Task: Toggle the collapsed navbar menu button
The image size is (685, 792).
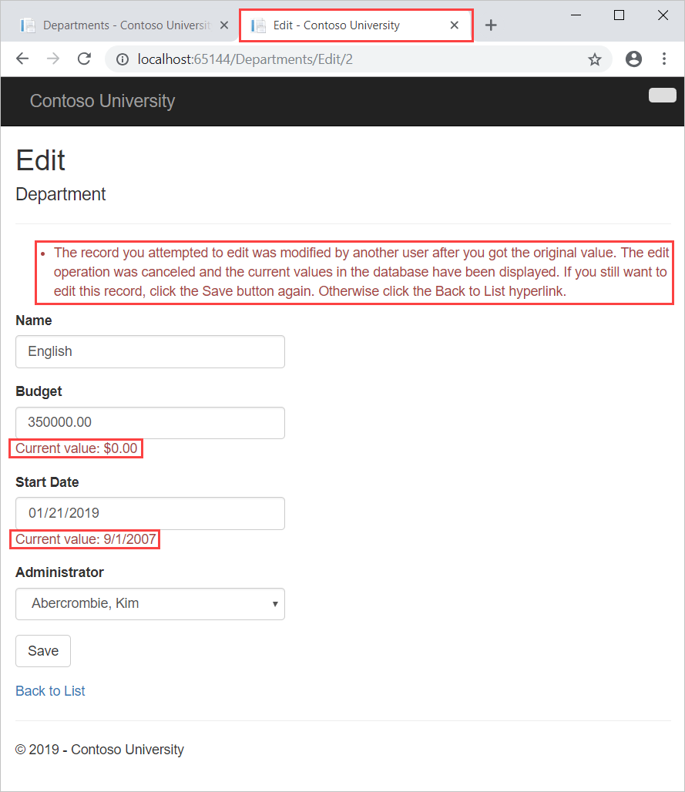Action: [662, 95]
